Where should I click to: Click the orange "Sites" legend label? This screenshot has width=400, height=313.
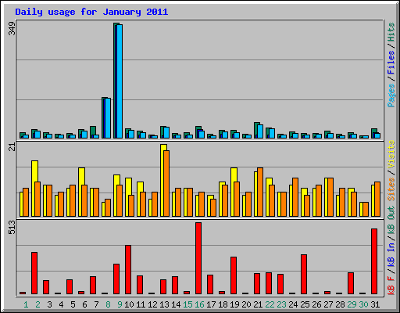pyautogui.click(x=391, y=189)
